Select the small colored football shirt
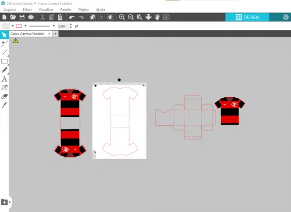Viewport: 291px width, 212px height. (x=230, y=111)
